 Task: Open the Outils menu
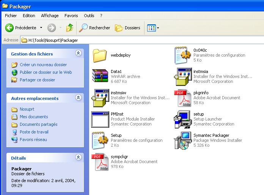click(x=89, y=16)
